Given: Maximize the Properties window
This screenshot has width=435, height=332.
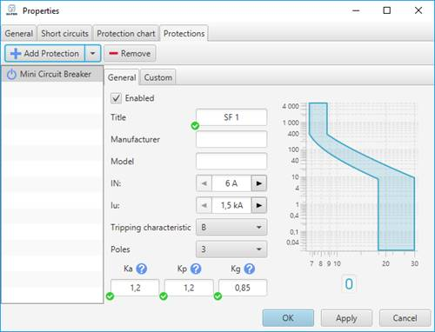Looking at the screenshot, I should [x=387, y=10].
